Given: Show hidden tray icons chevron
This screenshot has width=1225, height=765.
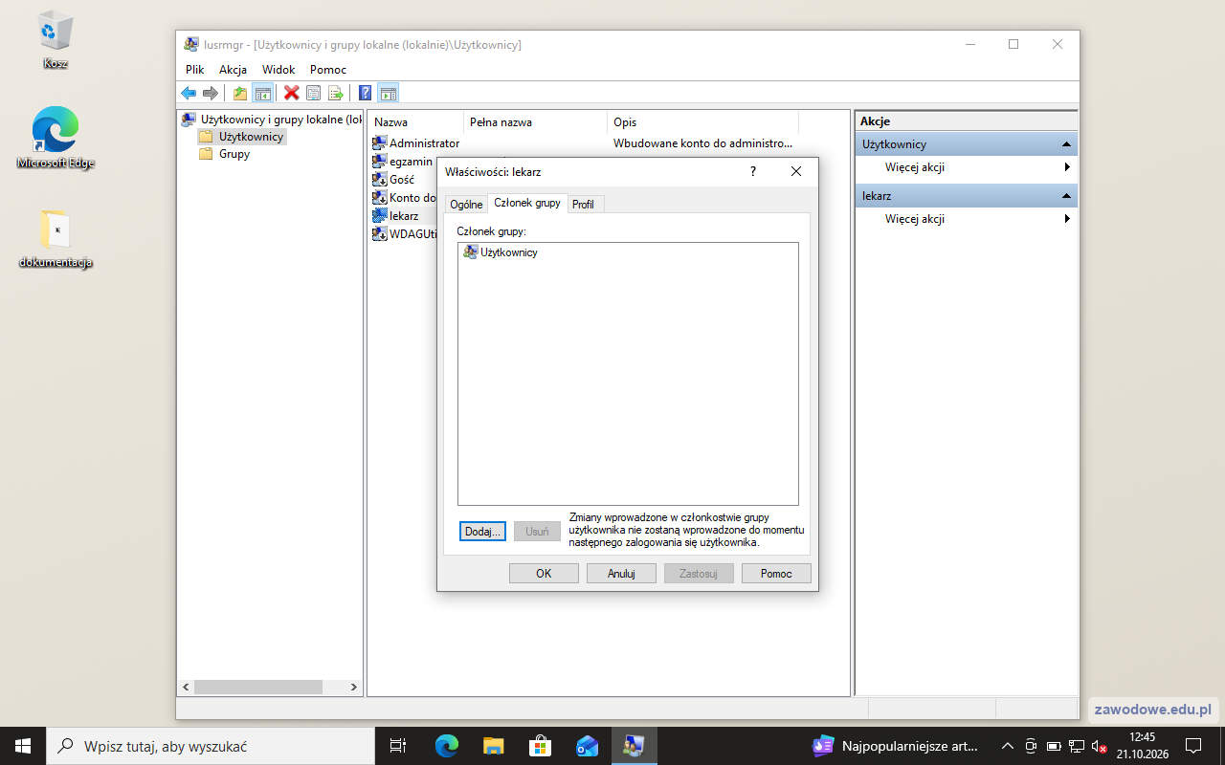Looking at the screenshot, I should coord(1007,746).
